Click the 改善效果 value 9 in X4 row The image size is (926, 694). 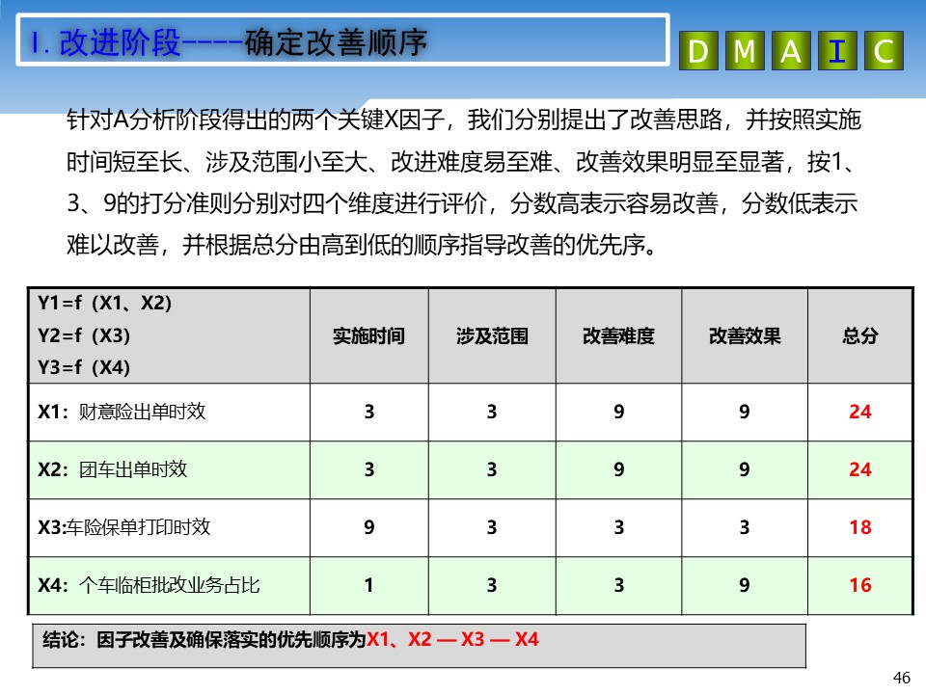point(744,585)
